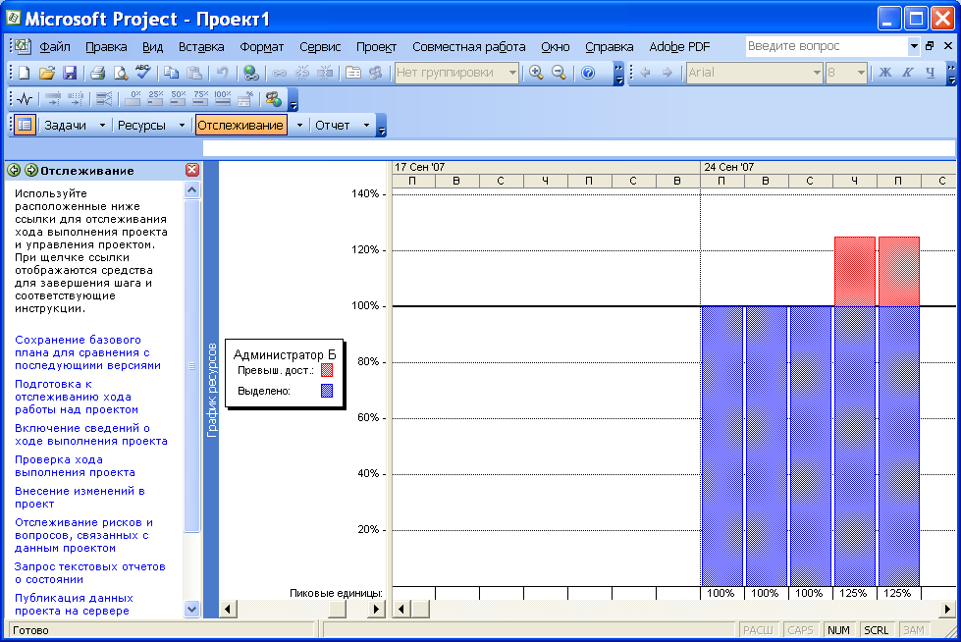Click the Split Task icon

tap(324, 73)
